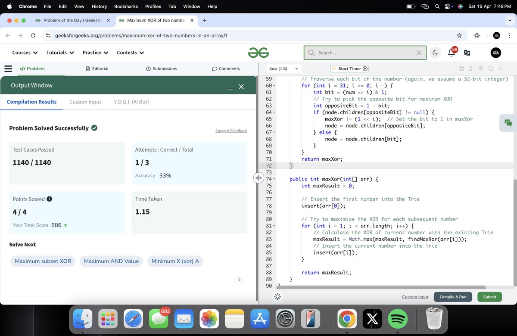Click Start Timer button
Screen dimensions: 517x336
[349, 68]
